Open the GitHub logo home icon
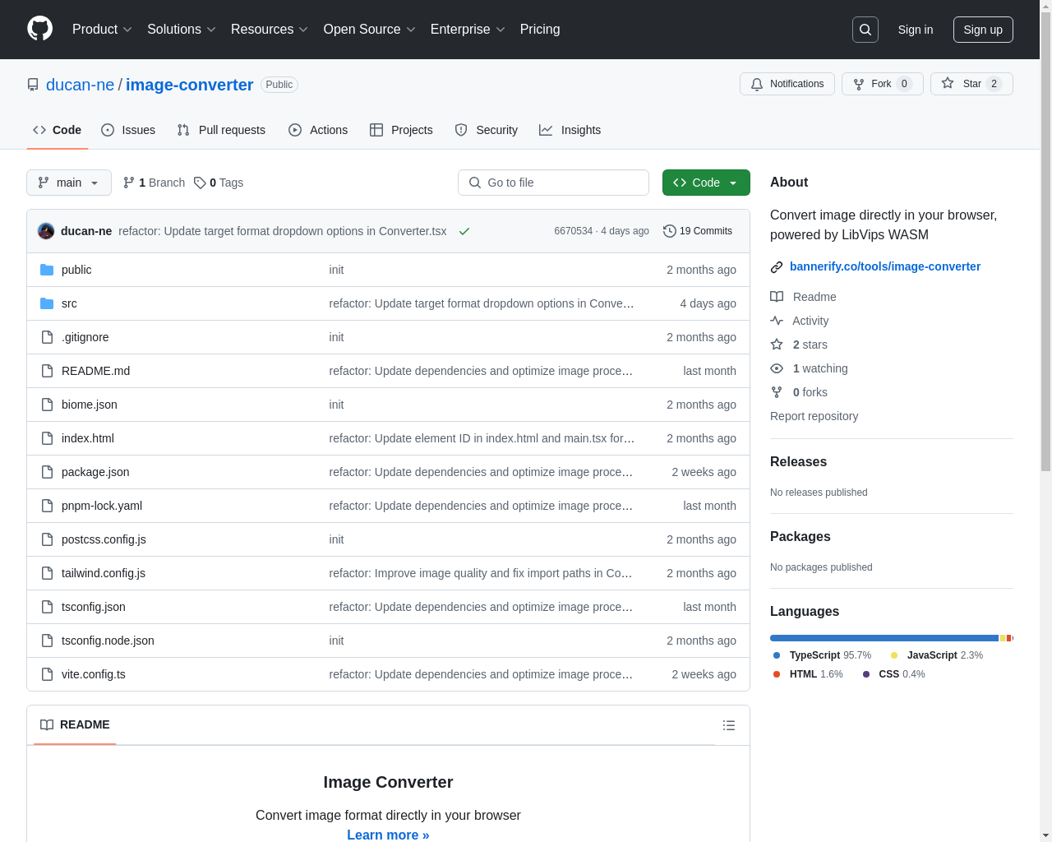 point(40,29)
